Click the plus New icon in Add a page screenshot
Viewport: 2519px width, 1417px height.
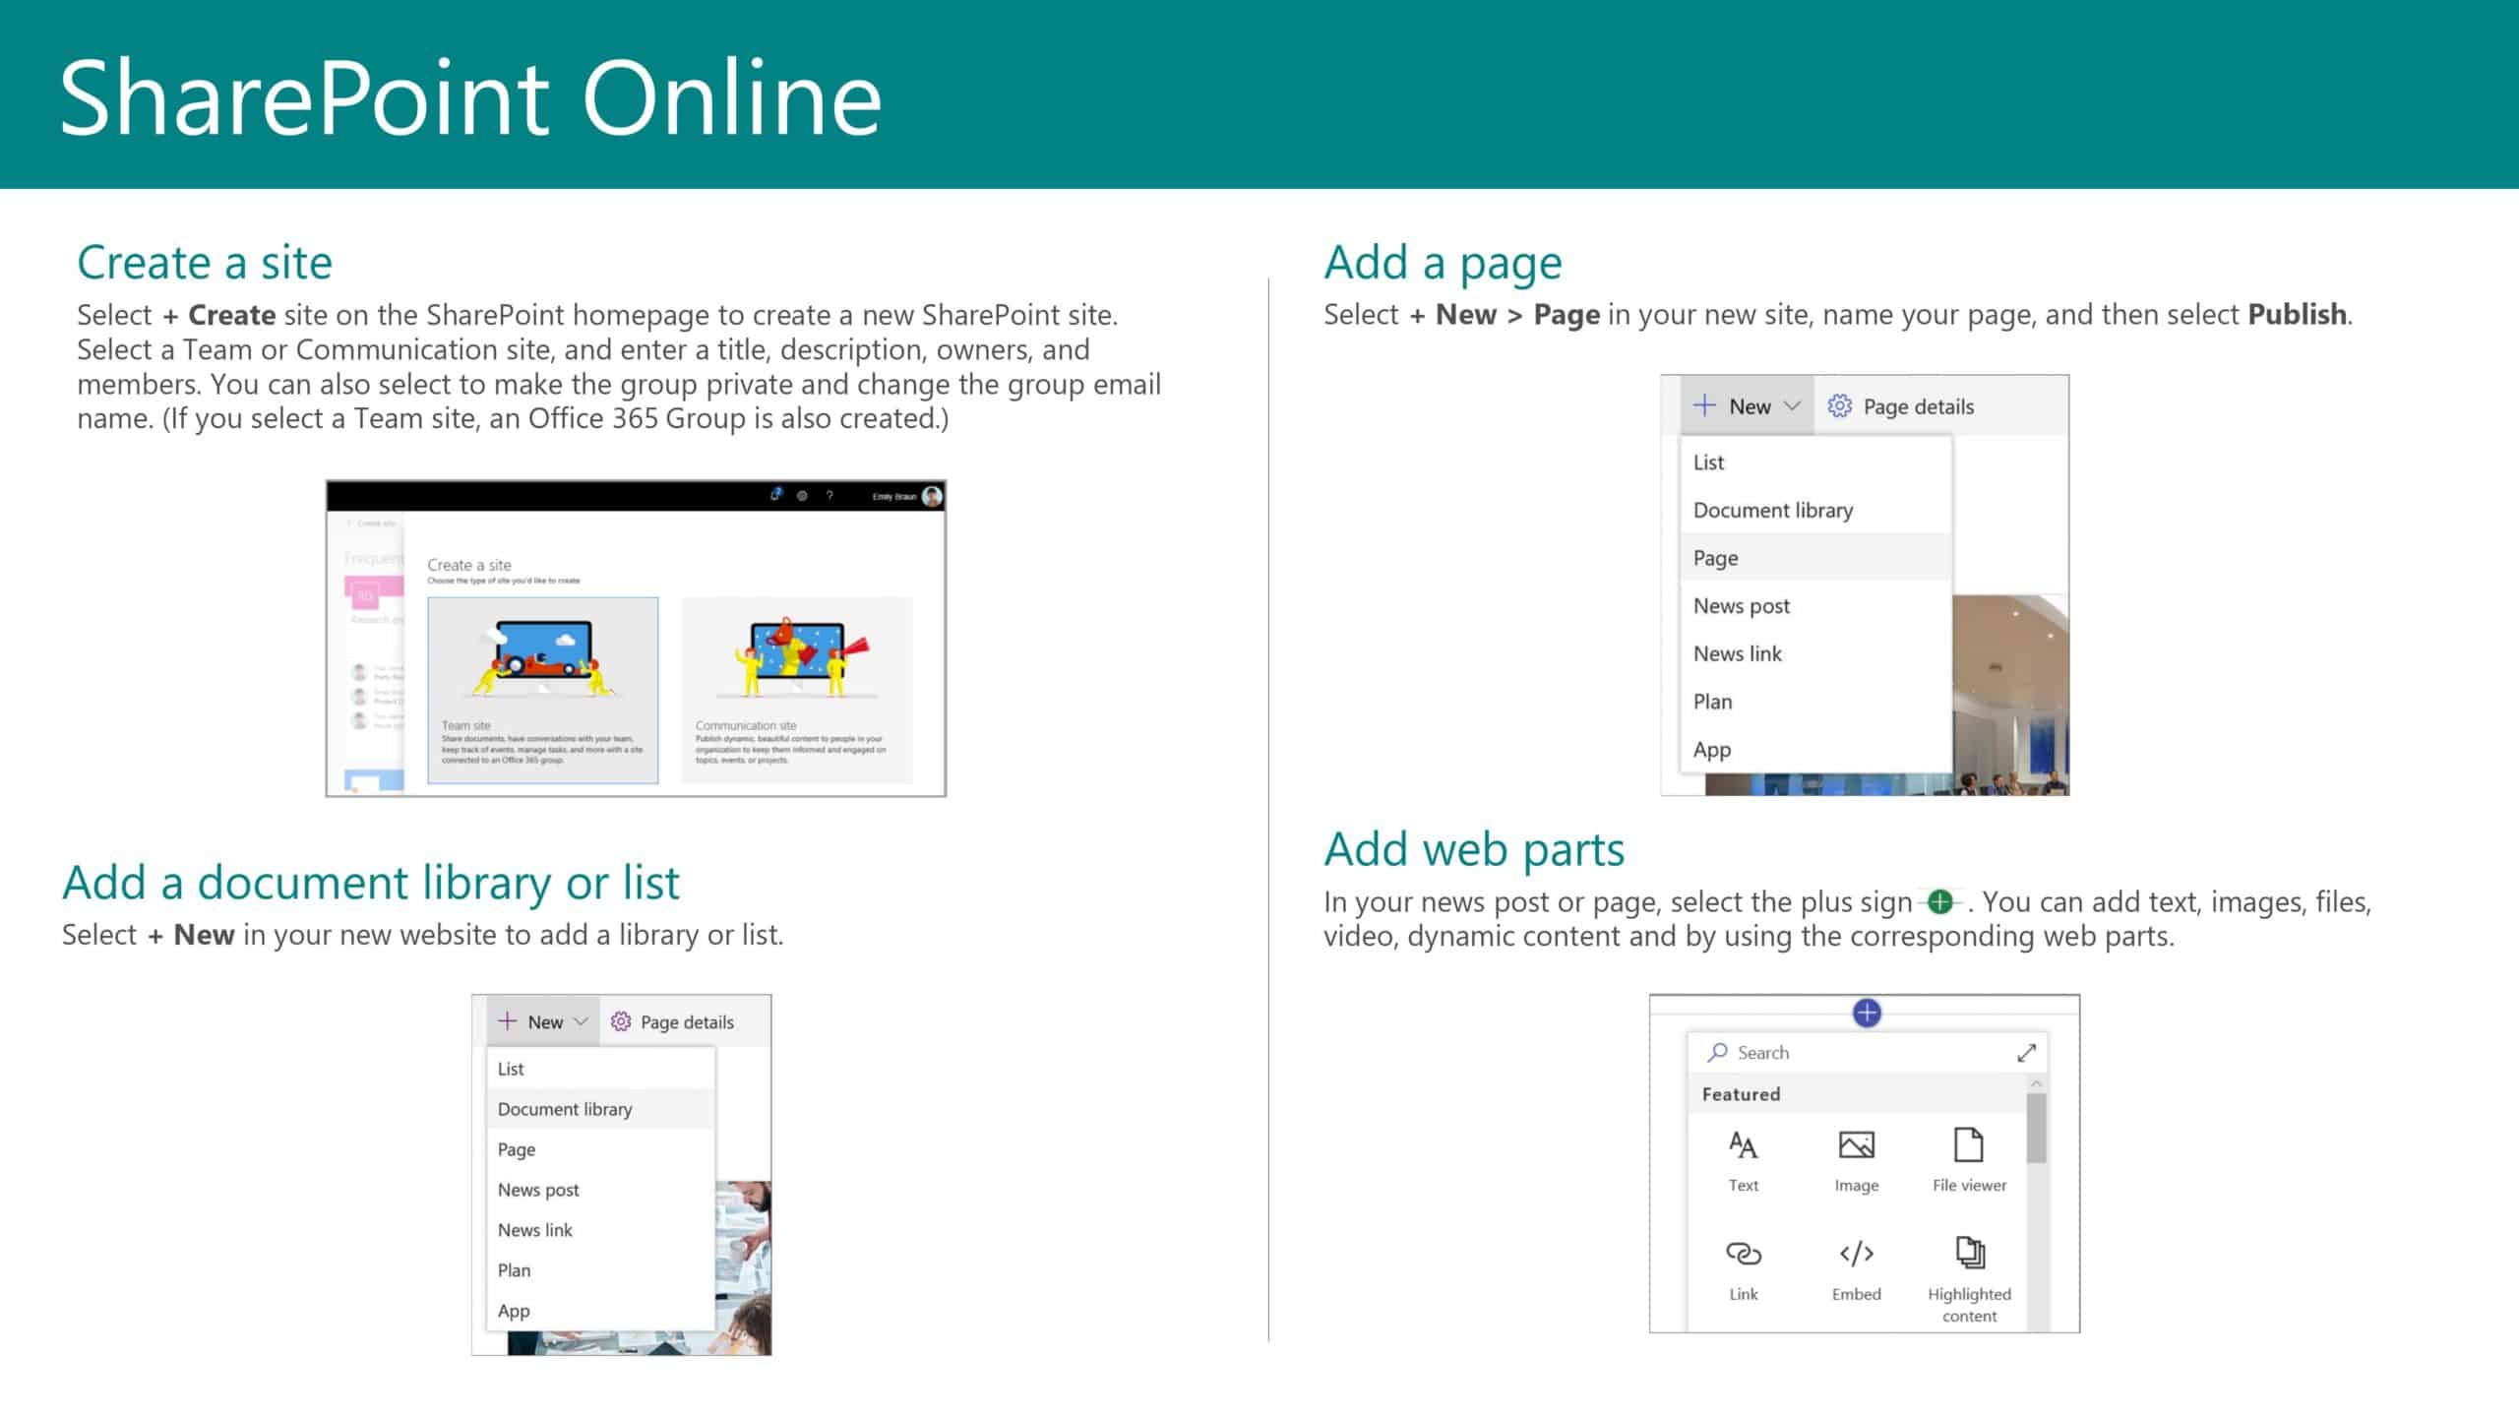click(x=1704, y=405)
